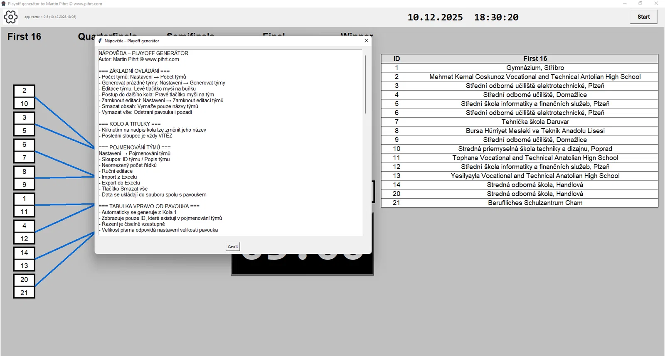Select team box 6 in the bracket
This screenshot has height=356, width=665.
point(24,145)
